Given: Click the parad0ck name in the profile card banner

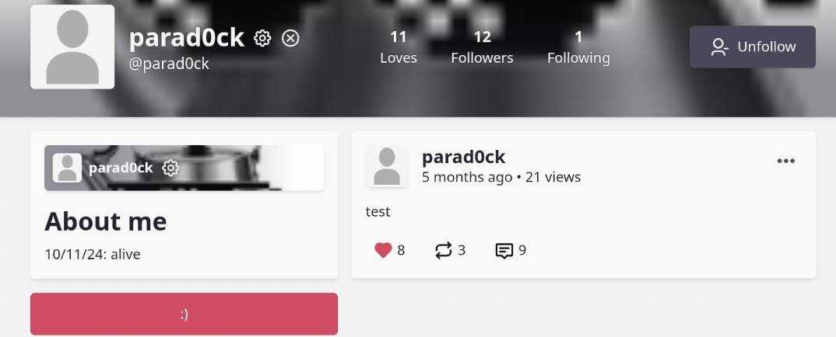Looking at the screenshot, I should click(121, 168).
